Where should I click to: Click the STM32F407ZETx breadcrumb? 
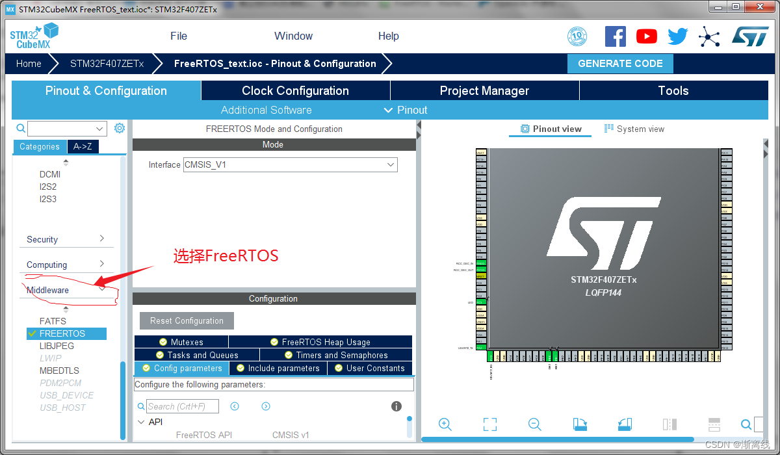pyautogui.click(x=107, y=64)
